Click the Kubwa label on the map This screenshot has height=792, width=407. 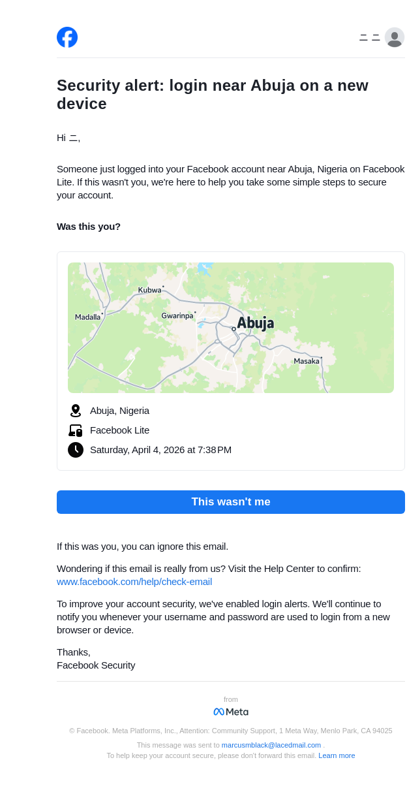pyautogui.click(x=149, y=290)
